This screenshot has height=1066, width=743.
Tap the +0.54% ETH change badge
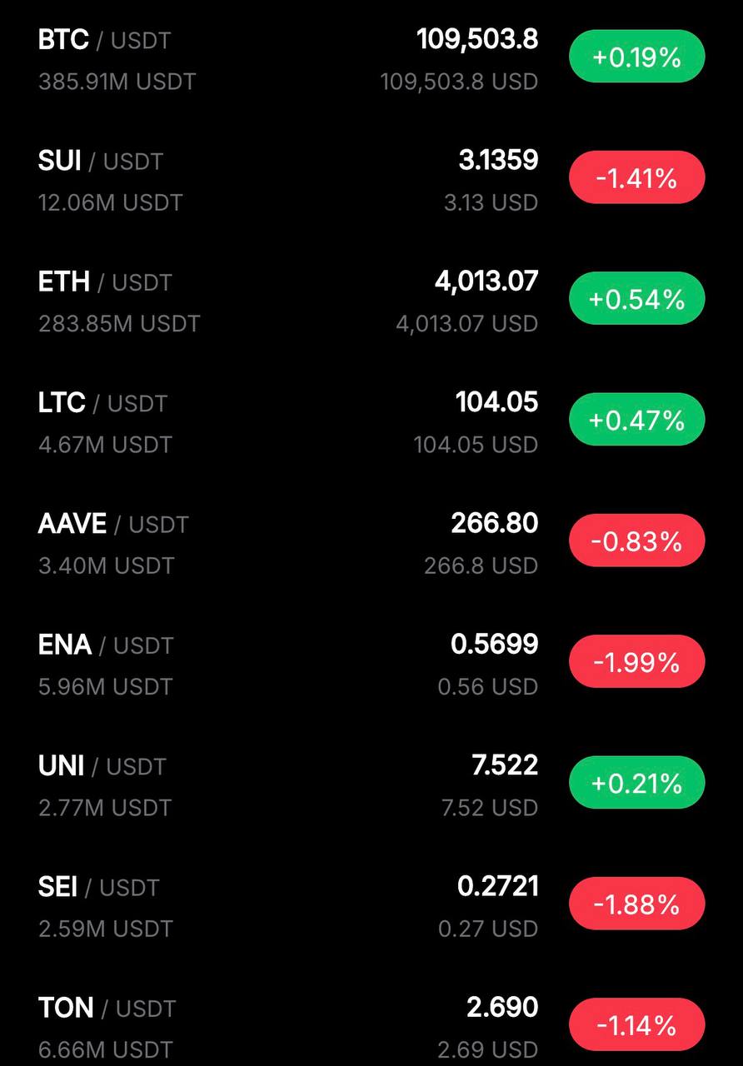tap(637, 298)
